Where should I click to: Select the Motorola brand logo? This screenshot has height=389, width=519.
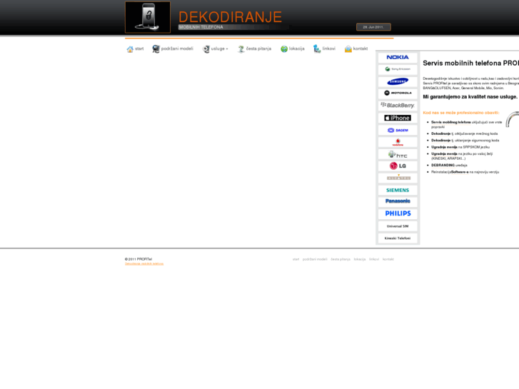[398, 93]
